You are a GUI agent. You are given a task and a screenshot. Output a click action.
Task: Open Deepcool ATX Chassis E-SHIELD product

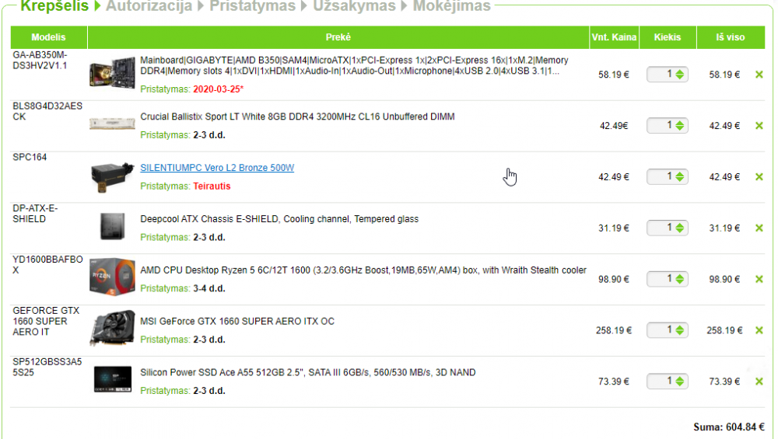(279, 219)
